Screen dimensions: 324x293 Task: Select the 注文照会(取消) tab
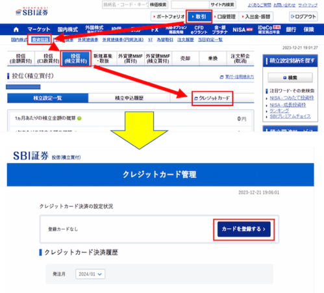(x=240, y=58)
